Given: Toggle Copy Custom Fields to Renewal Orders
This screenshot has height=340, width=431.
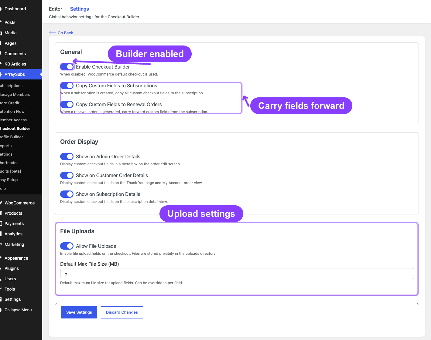Looking at the screenshot, I should [x=67, y=104].
